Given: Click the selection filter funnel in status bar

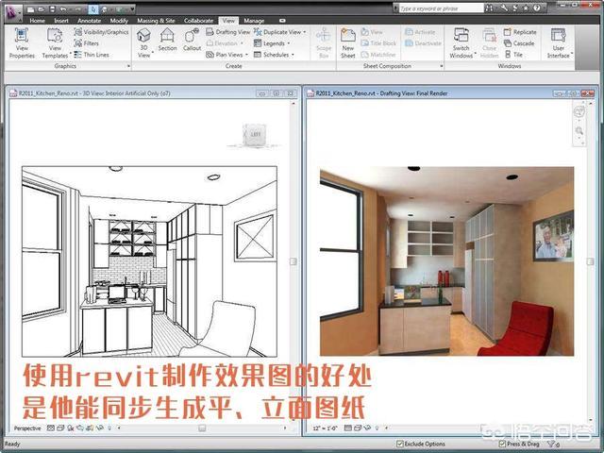Looking at the screenshot, I should click(551, 445).
